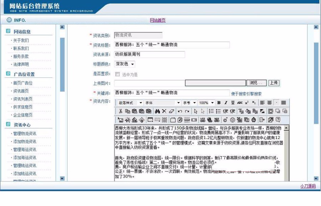
Task: Undo the last edit
Action: [180, 111]
